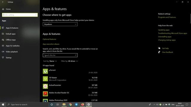Open the Changing startup apps link

[167, 40]
